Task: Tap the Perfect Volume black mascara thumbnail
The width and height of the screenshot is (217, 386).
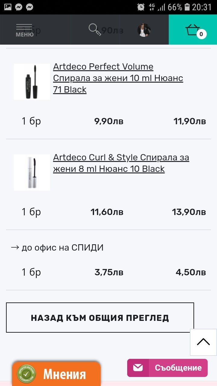Action: (x=32, y=81)
